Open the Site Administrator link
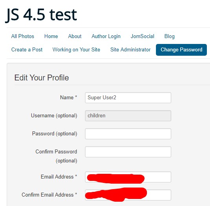Image resolution: width=210 pixels, height=206 pixels. 130,49
